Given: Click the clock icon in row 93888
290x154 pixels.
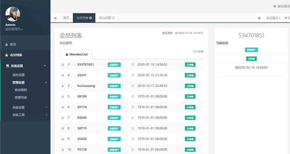Looking at the screenshot, I should (133, 118).
